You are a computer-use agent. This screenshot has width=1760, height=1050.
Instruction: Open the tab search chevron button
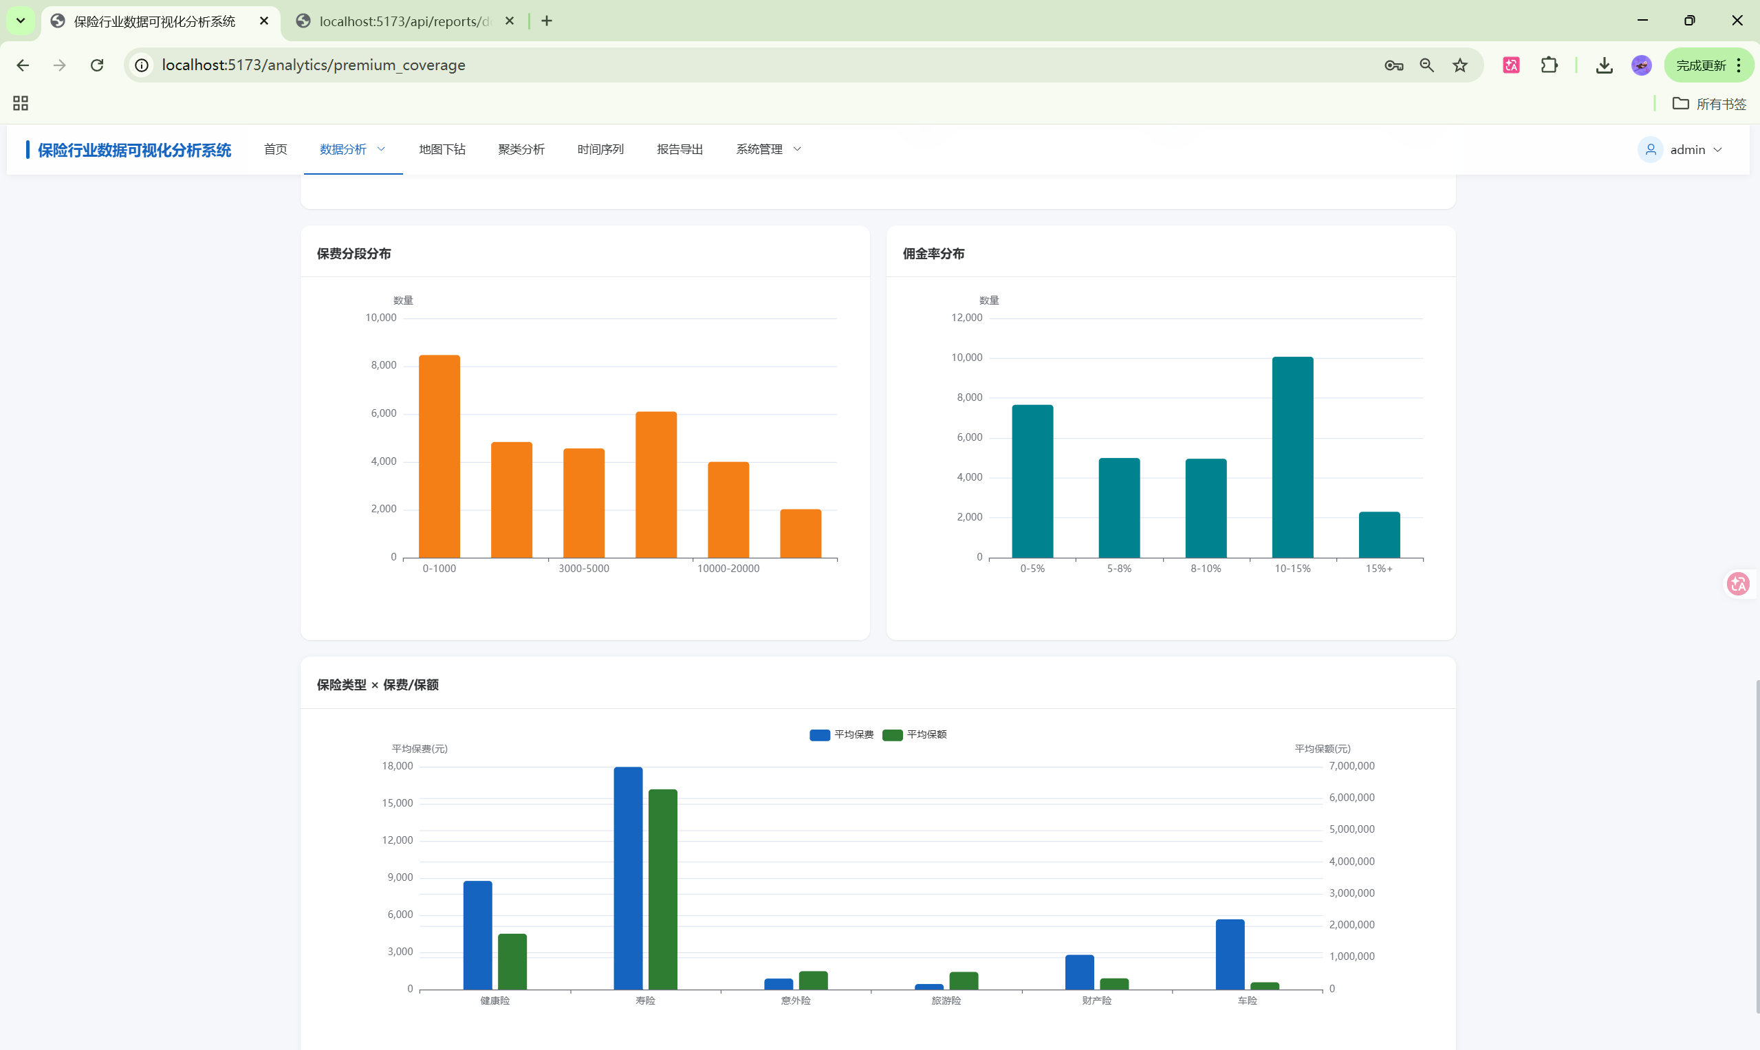click(21, 21)
